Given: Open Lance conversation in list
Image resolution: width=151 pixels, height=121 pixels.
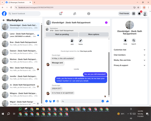Looking at the screenshot, I should click(x=20, y=35).
